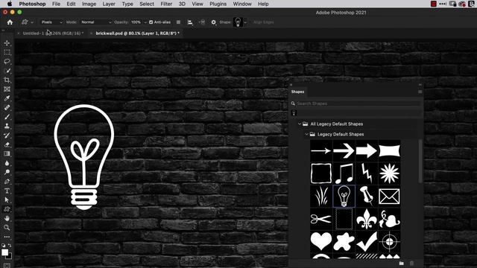The image size is (477, 268).
Task: Select the Crop tool
Action: coord(7,80)
